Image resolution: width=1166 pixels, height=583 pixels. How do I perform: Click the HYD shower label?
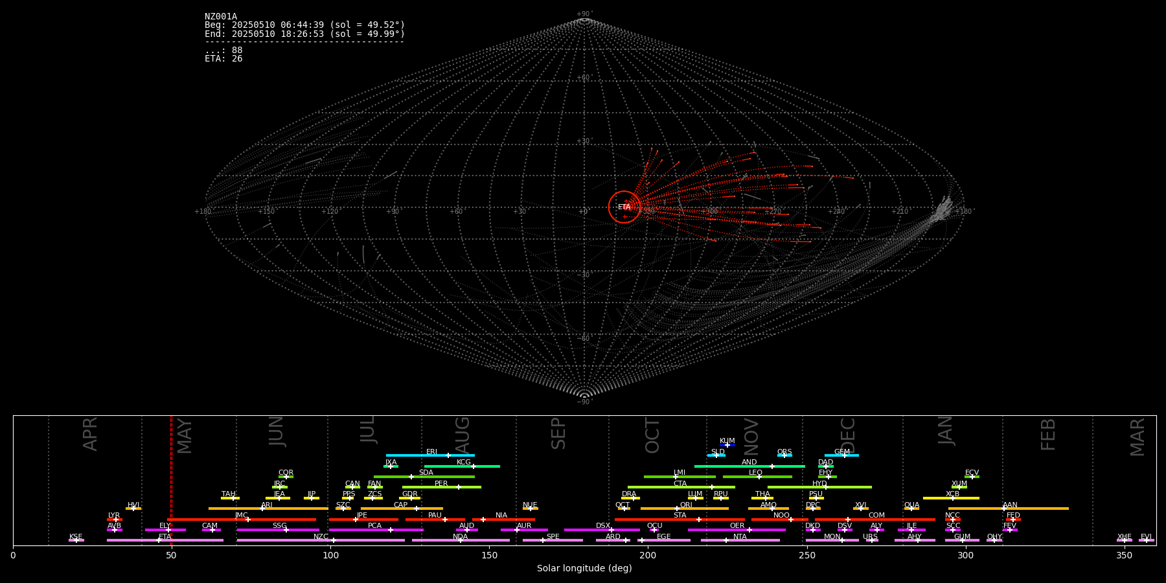(820, 484)
